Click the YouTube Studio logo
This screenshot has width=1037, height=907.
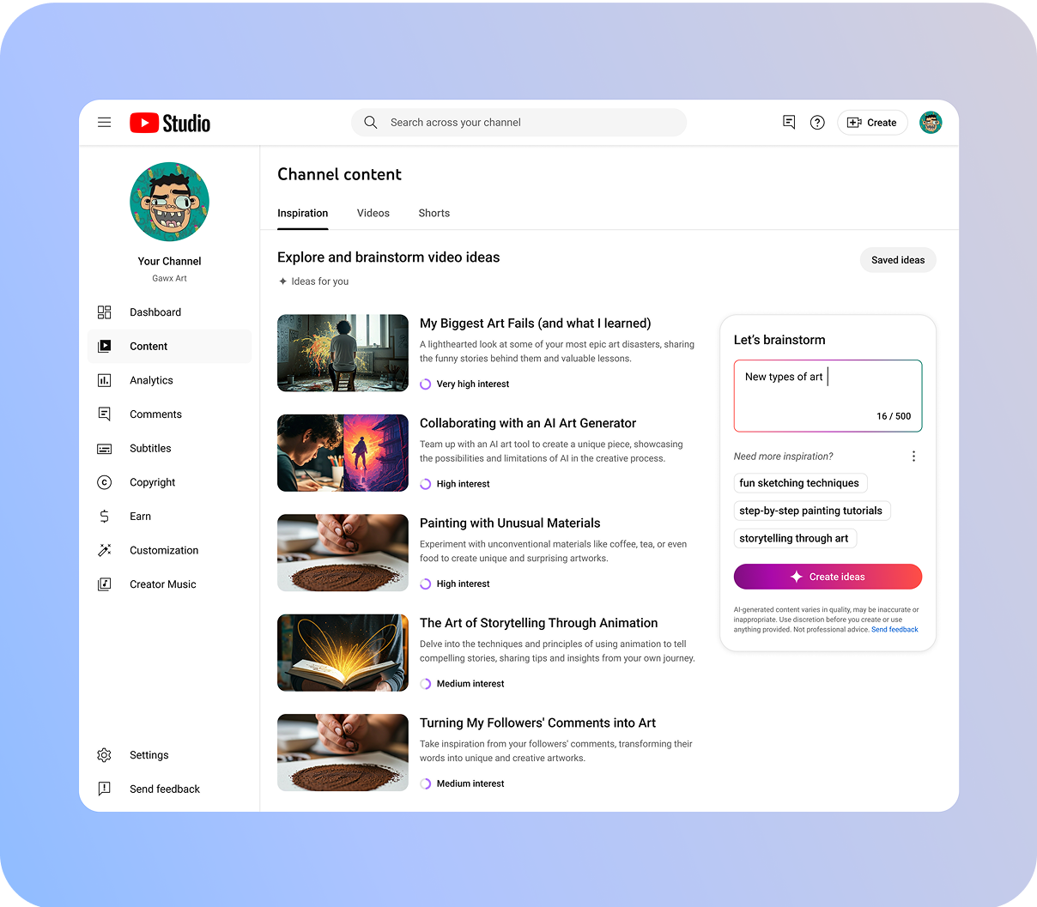pyautogui.click(x=170, y=123)
